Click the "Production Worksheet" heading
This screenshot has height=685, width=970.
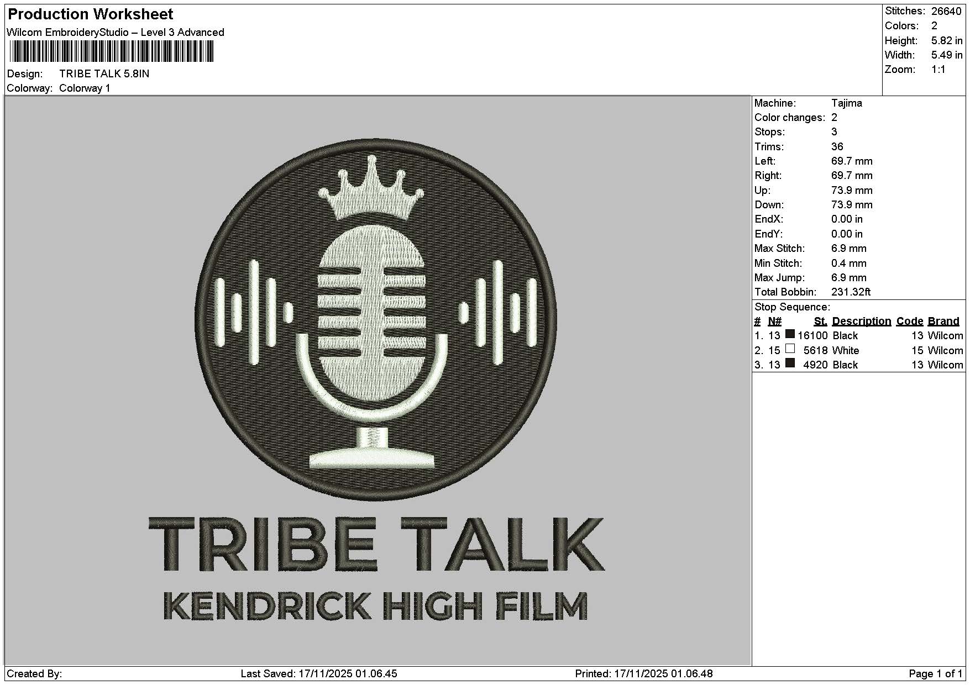point(91,14)
